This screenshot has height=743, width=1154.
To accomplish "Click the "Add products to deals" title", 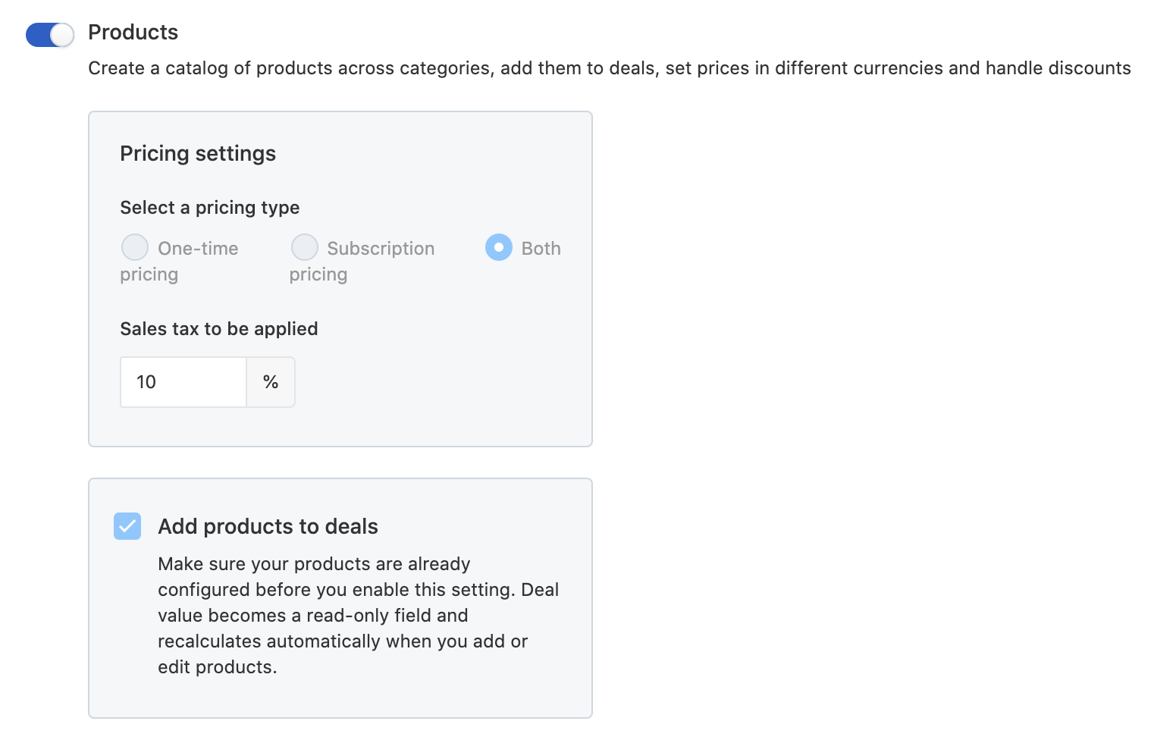I will 268,526.
